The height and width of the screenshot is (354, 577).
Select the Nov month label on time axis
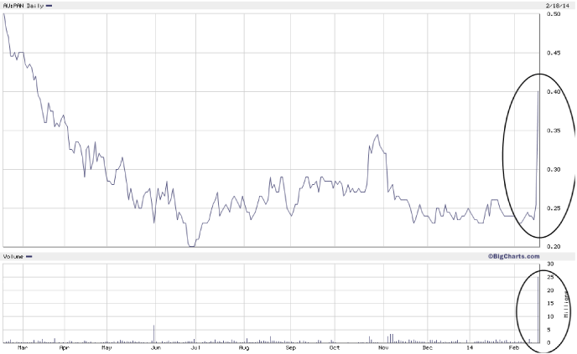coord(383,349)
